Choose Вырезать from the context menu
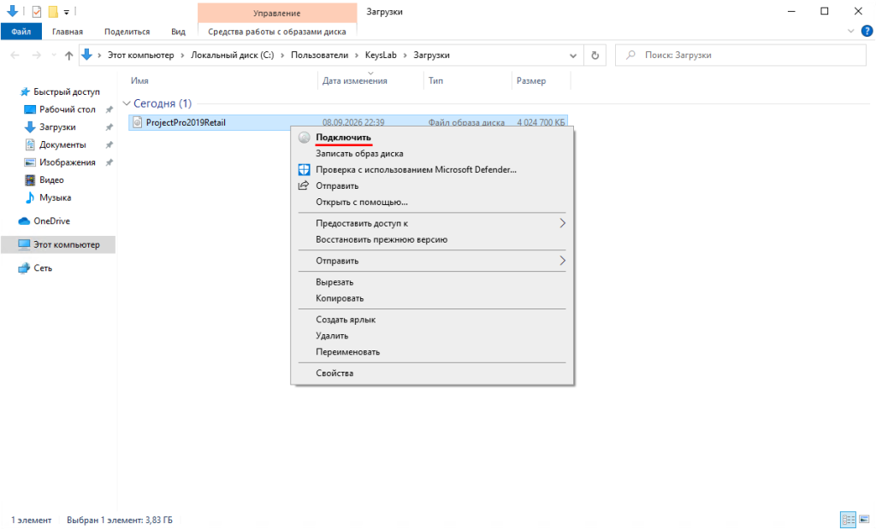The image size is (876, 529). coord(334,282)
